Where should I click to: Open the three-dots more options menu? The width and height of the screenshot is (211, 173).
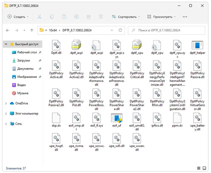[x=185, y=17]
